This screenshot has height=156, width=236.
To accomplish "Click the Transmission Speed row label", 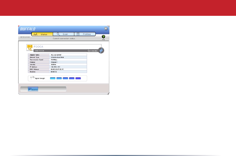I will tap(36, 60).
